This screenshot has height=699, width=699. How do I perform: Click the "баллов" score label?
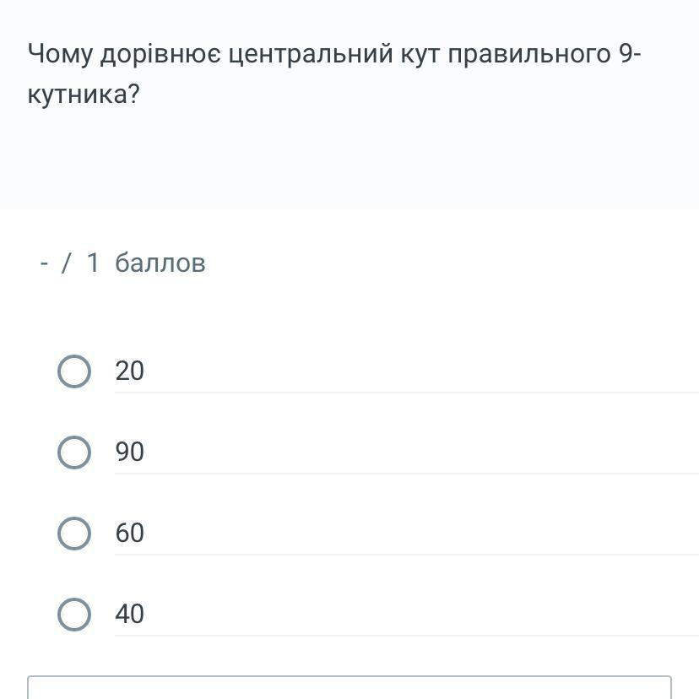click(x=160, y=263)
